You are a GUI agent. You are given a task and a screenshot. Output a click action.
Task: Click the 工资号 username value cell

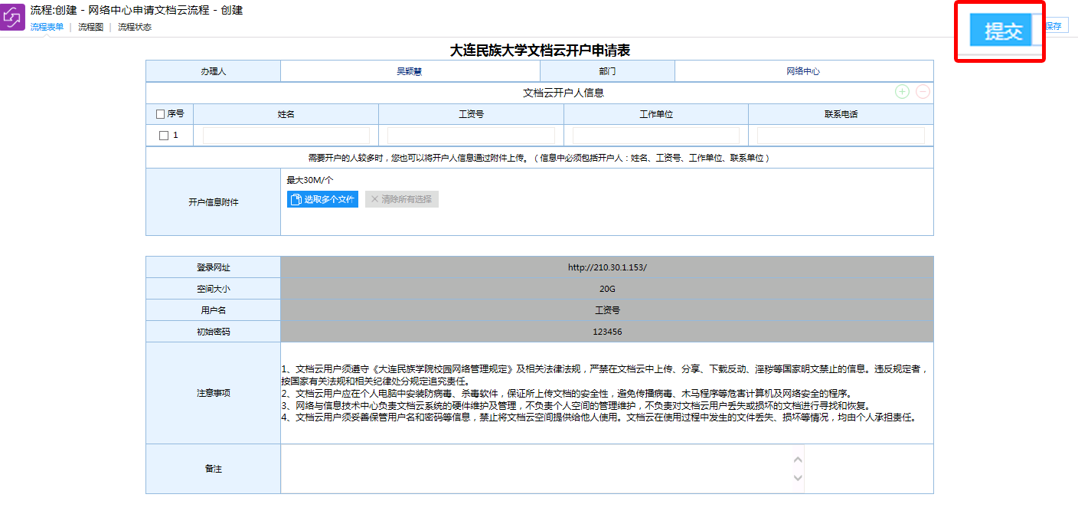[607, 310]
